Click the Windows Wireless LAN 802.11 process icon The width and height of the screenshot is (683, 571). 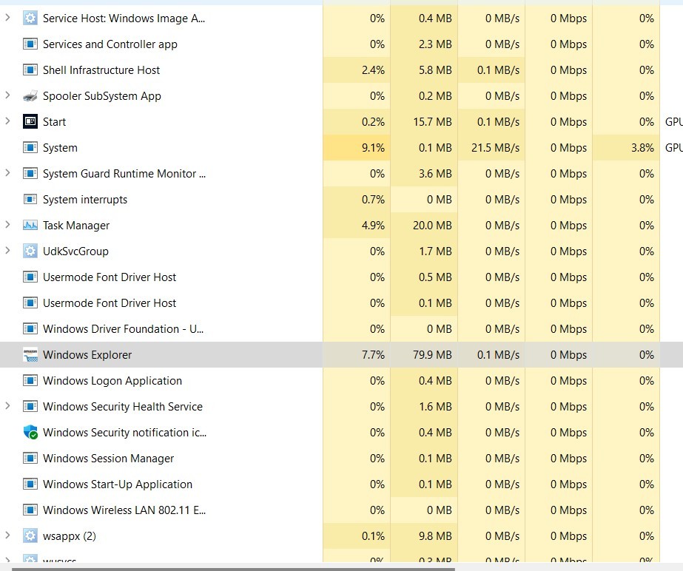30,510
